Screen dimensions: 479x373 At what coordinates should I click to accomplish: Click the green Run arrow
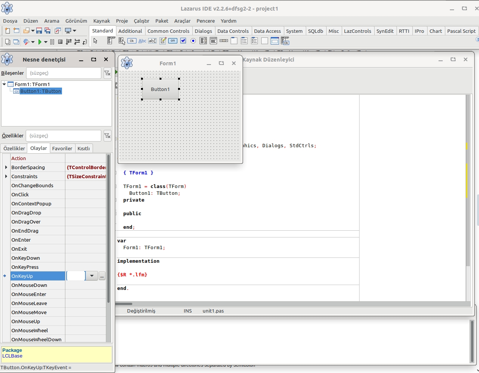[x=40, y=42]
